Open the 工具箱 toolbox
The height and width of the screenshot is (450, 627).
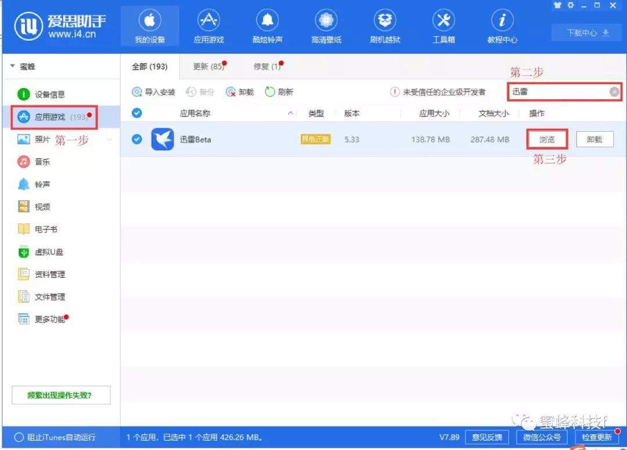click(444, 26)
